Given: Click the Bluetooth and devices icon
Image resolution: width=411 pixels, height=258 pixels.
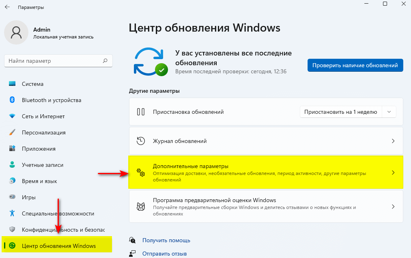Looking at the screenshot, I should click(12, 100).
